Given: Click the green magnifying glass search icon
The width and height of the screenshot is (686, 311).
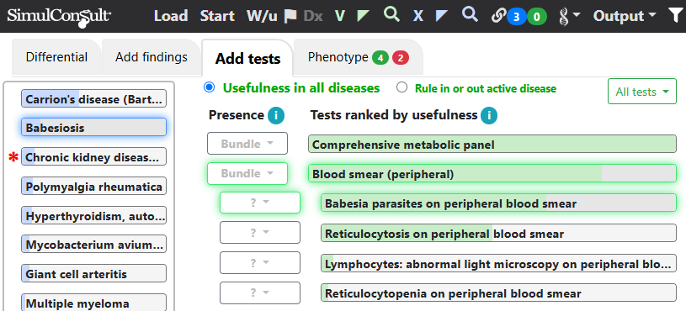Looking at the screenshot, I should pos(391,14).
